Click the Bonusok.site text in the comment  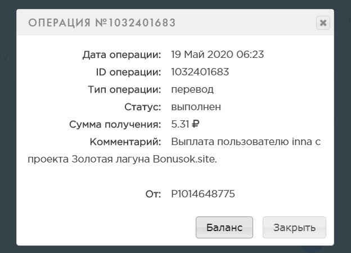click(x=184, y=159)
